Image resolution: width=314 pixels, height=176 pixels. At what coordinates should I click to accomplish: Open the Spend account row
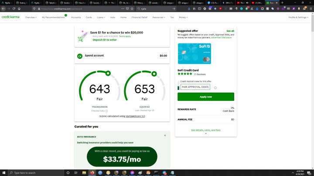click(122, 56)
